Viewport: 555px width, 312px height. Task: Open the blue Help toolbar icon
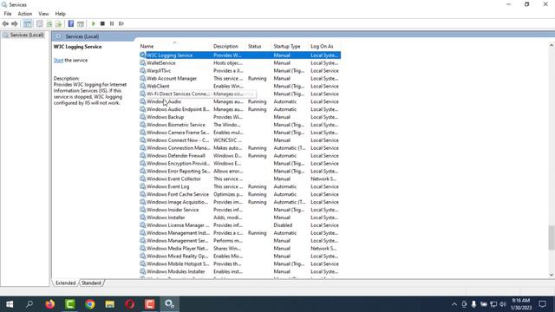pyautogui.click(x=71, y=23)
